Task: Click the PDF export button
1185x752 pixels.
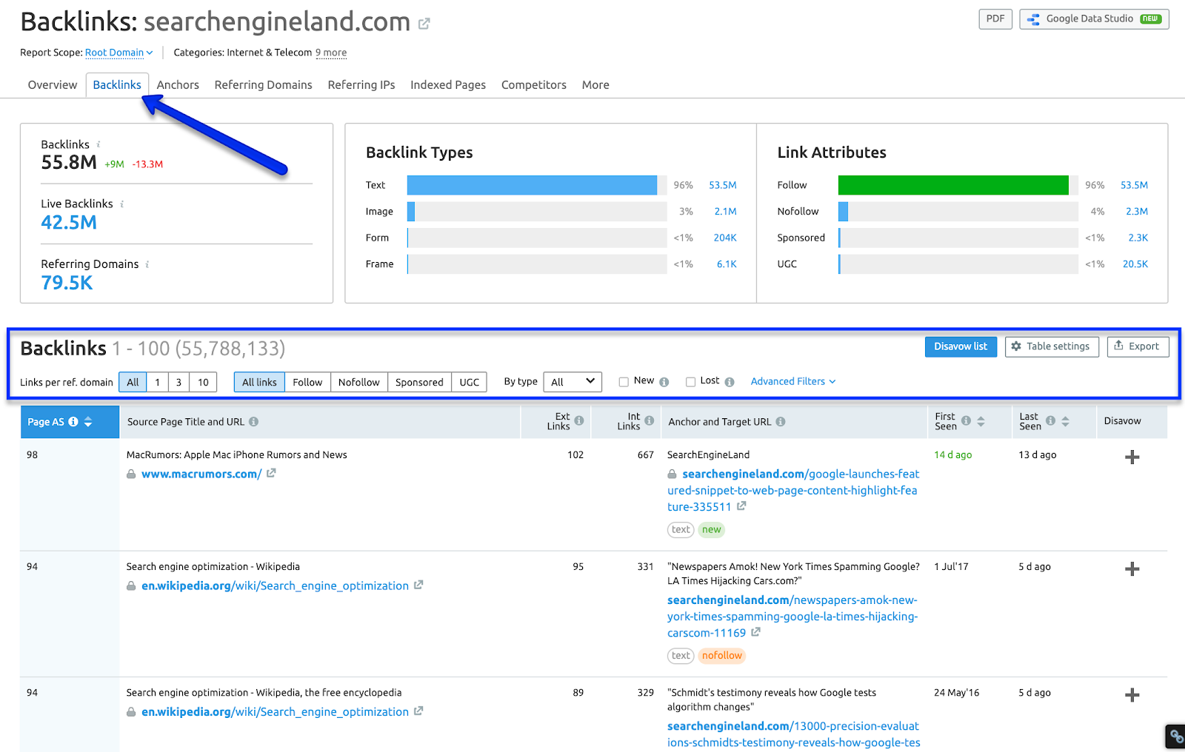Action: point(995,19)
